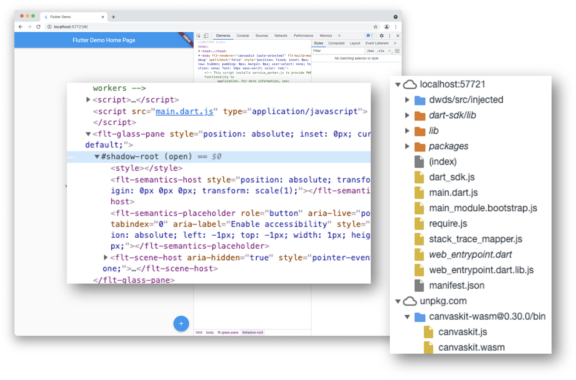The width and height of the screenshot is (576, 380).
Task: Close the DevTools panel
Action: point(398,36)
